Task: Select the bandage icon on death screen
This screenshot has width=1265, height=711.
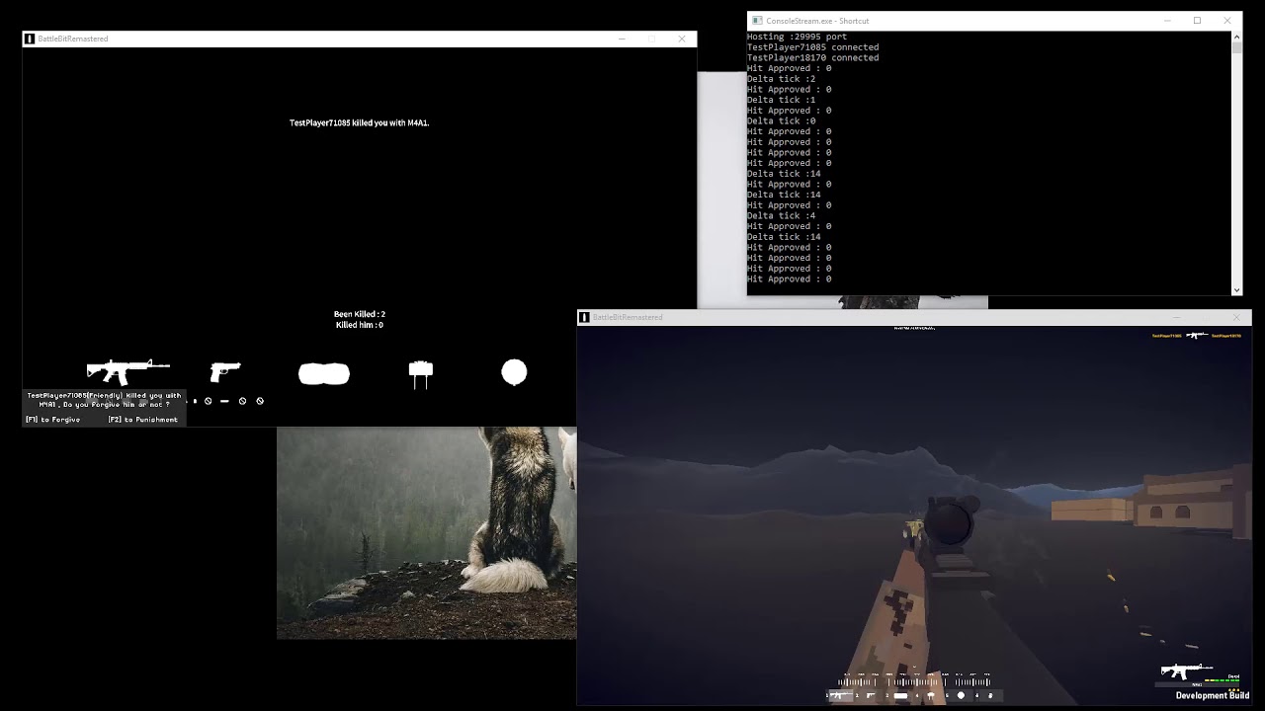Action: [324, 373]
